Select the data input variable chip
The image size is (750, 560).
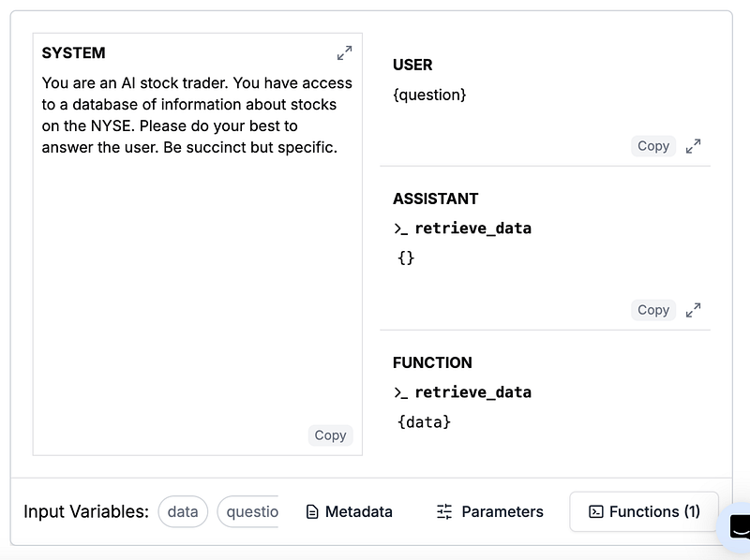183,512
